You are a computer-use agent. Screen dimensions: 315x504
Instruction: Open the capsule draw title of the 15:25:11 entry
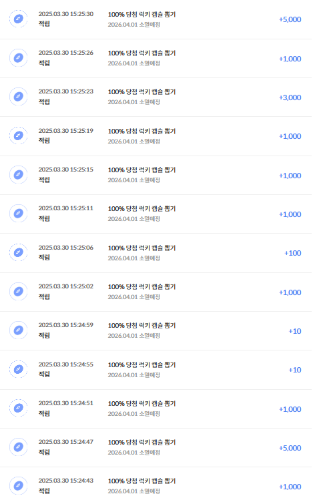tap(141, 208)
